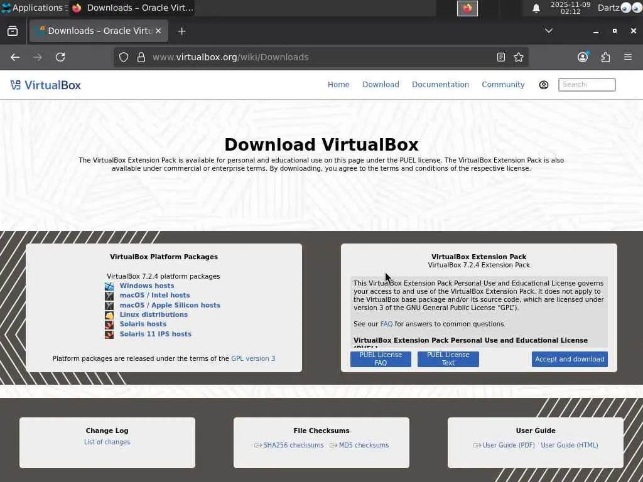Click the PUEL License FAQ button
Image resolution: width=643 pixels, height=482 pixels.
pos(381,359)
